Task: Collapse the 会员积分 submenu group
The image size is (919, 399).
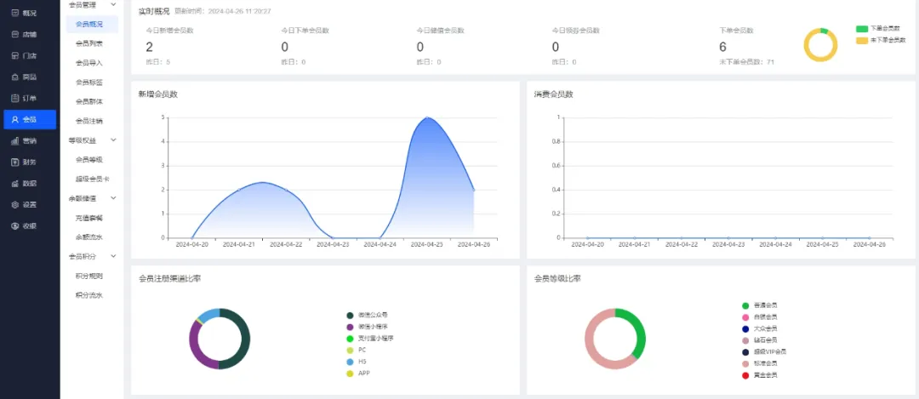Action: coord(113,256)
